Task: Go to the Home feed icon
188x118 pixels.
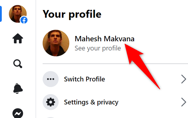Action: click(18, 38)
